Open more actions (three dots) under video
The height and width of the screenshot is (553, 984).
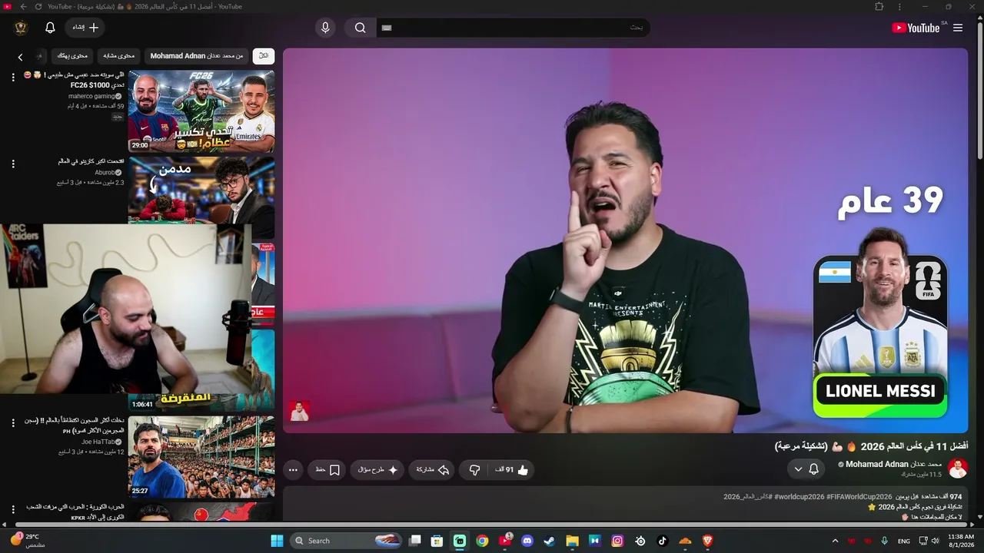pos(293,470)
